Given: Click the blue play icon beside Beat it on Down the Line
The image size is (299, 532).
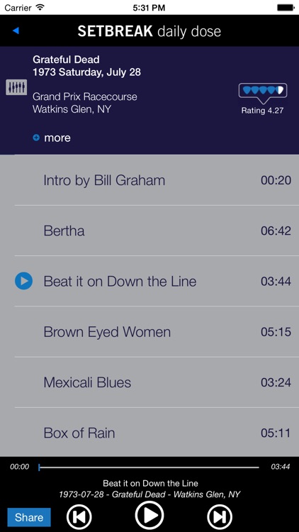Looking at the screenshot, I should pos(23,281).
